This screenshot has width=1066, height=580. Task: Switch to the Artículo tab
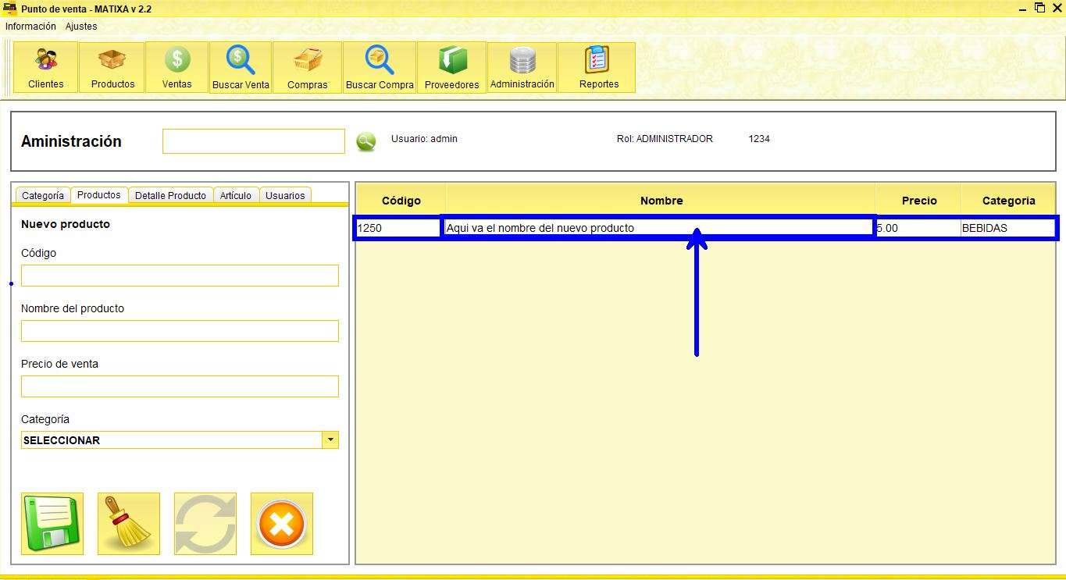[236, 195]
